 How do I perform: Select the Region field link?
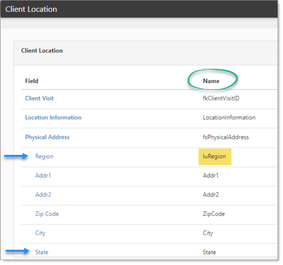click(44, 156)
